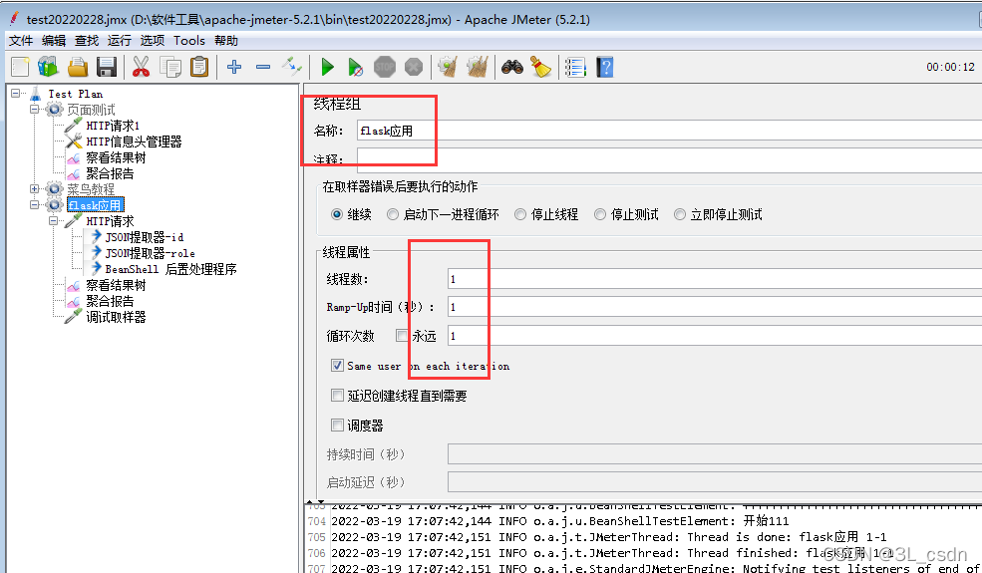Expand the 菜鸟教程 thread group
This screenshot has width=982, height=573.
pos(35,189)
